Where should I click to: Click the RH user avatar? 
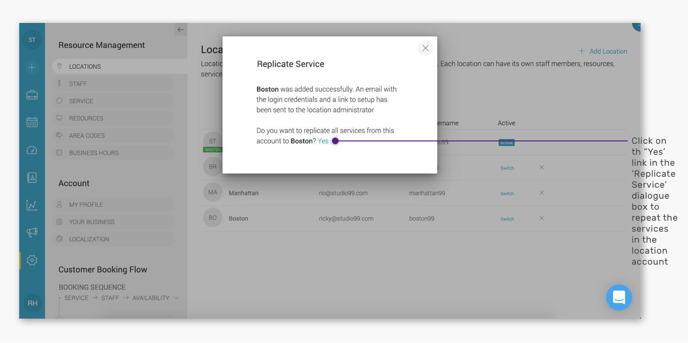coord(32,303)
